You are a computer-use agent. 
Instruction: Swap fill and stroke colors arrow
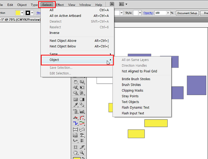coord(83,158)
